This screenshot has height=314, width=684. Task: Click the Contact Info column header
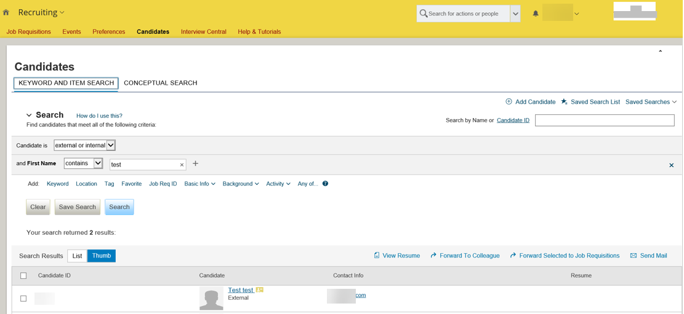tap(348, 275)
